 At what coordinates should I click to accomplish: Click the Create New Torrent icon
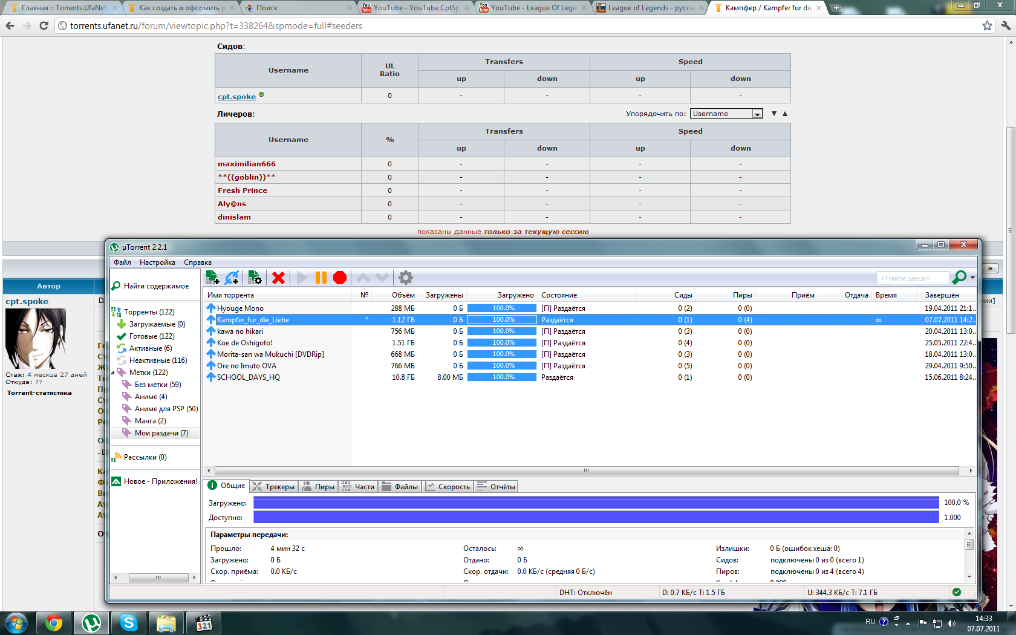pos(255,278)
